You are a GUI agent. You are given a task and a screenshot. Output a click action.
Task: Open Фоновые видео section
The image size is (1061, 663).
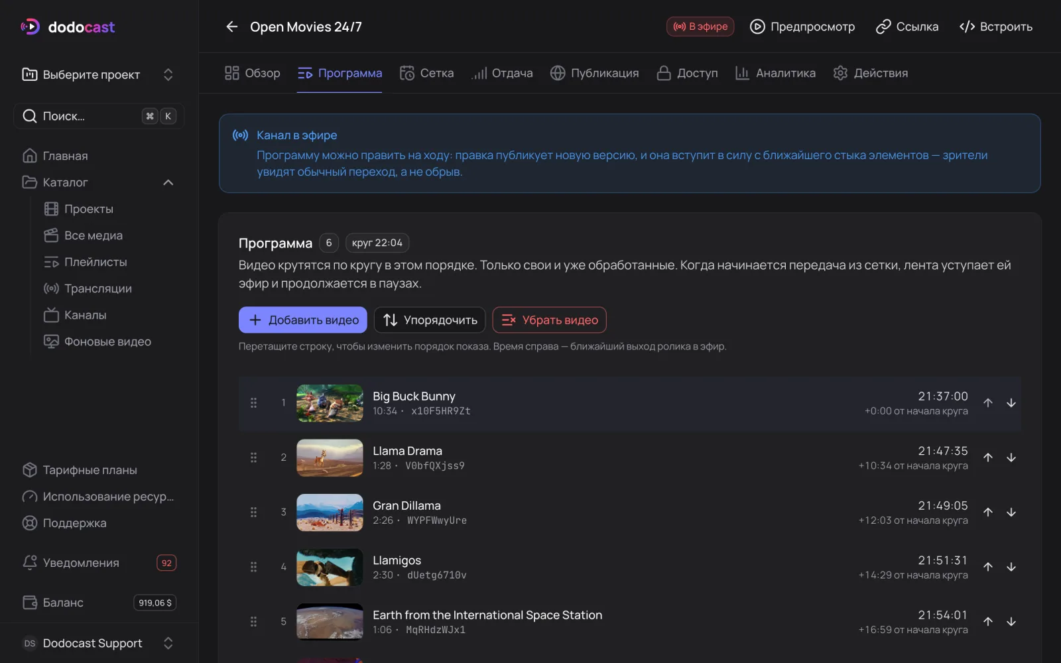tap(109, 341)
